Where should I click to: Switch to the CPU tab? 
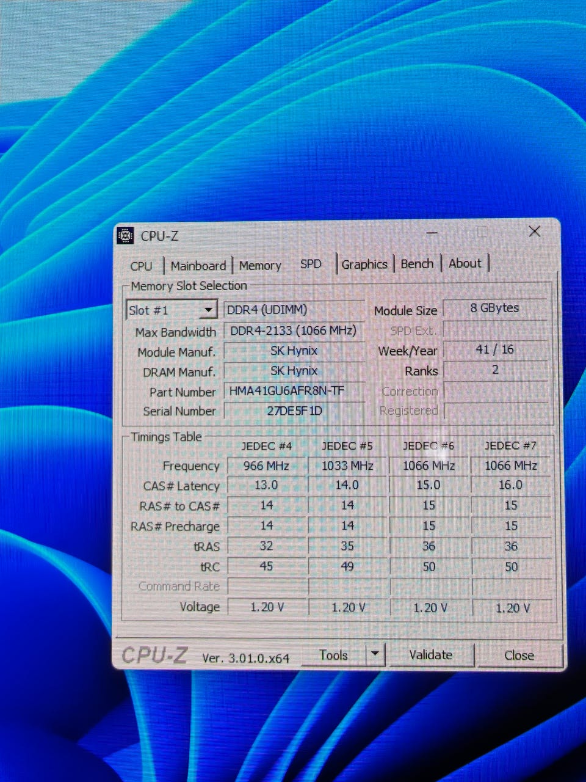[141, 266]
